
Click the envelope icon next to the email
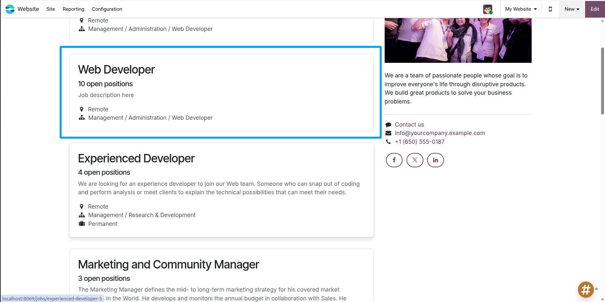pos(388,133)
